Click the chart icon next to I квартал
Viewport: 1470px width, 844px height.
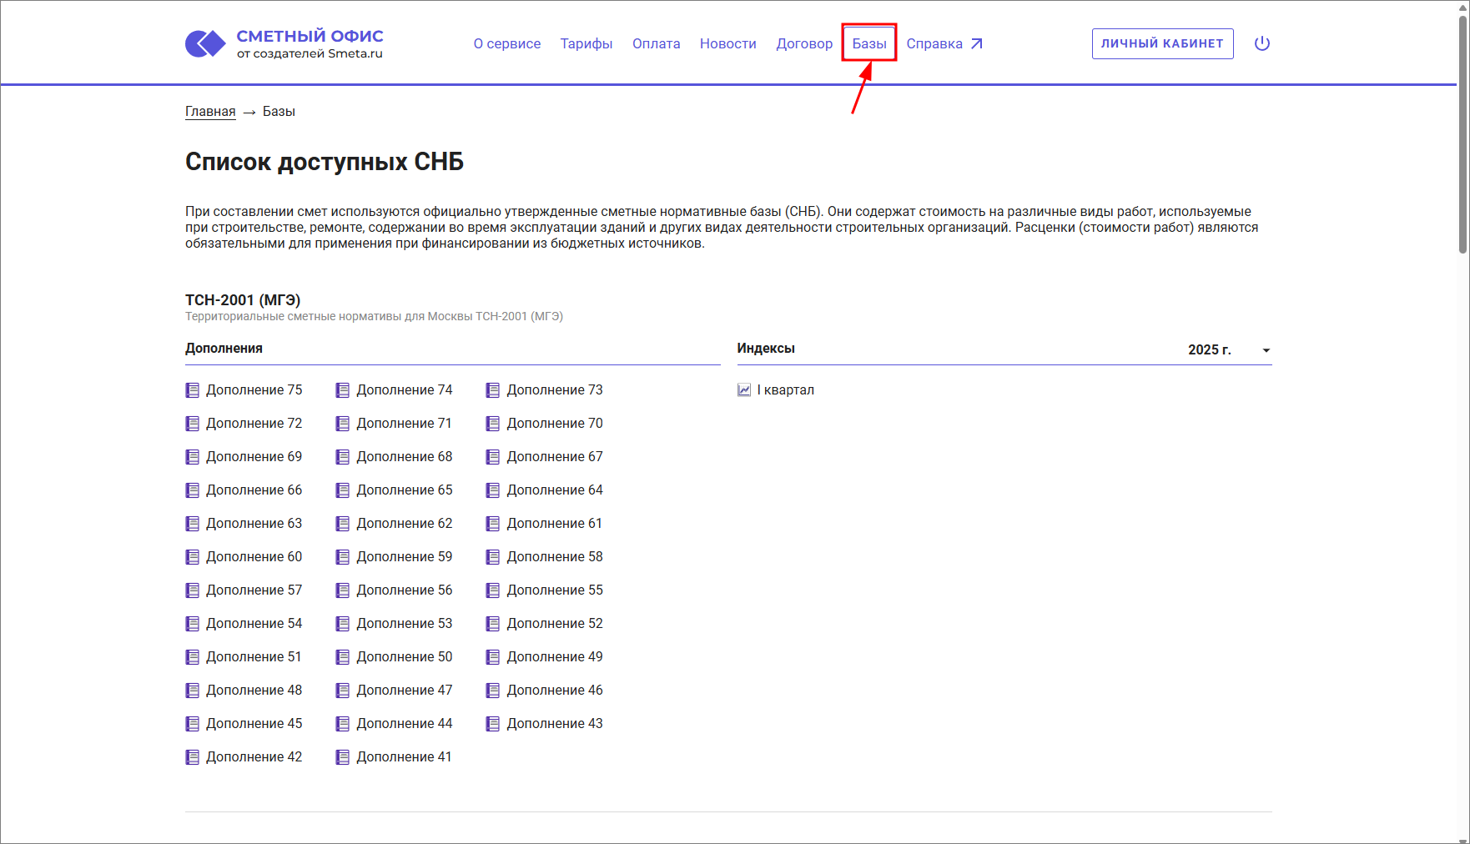pos(744,390)
